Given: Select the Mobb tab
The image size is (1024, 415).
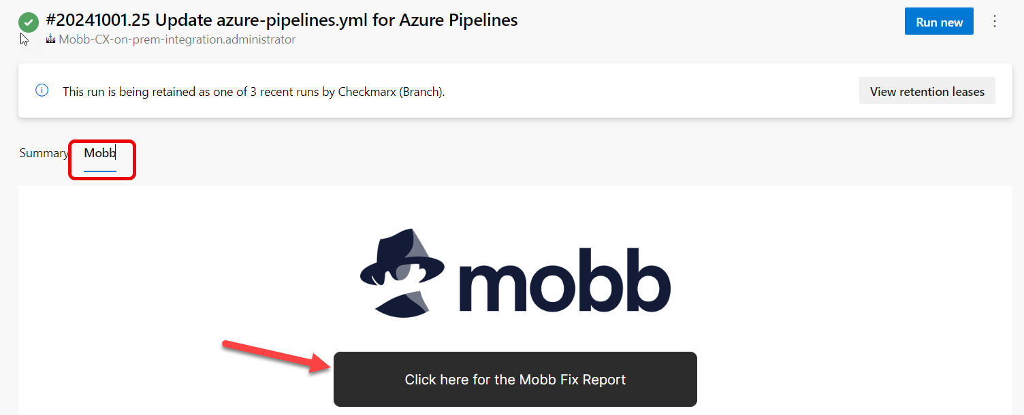Looking at the screenshot, I should point(100,153).
